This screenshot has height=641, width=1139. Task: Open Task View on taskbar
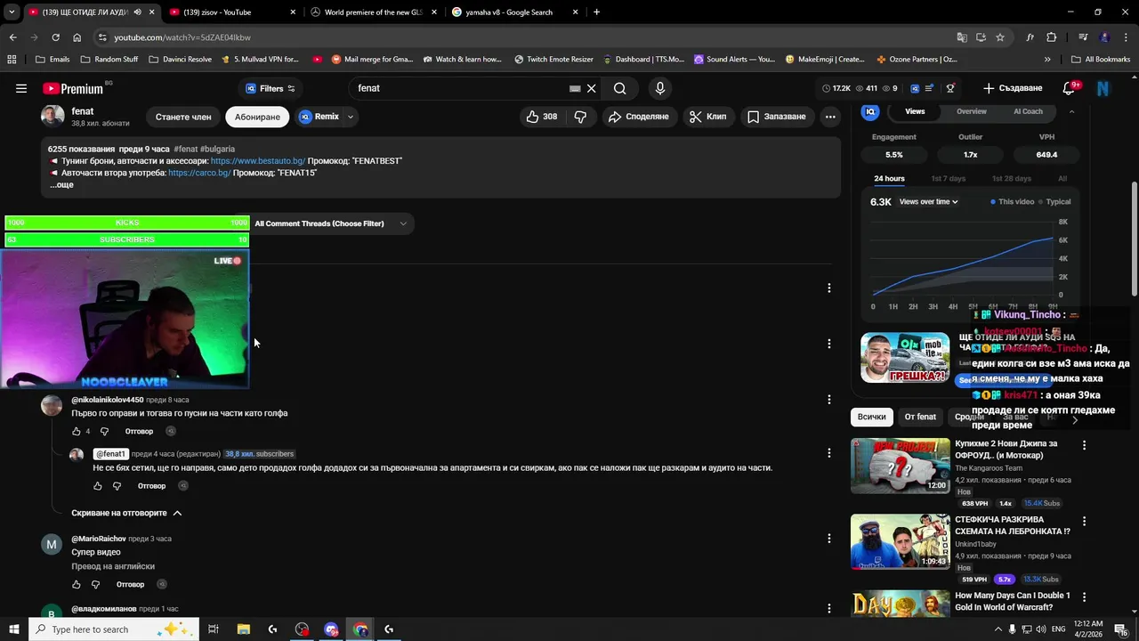[x=214, y=629]
